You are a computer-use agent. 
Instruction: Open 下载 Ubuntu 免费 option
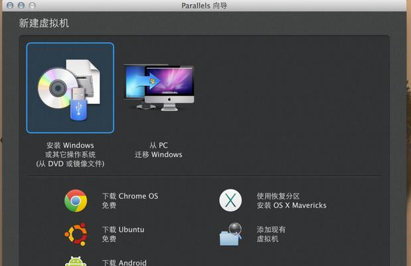(123, 234)
